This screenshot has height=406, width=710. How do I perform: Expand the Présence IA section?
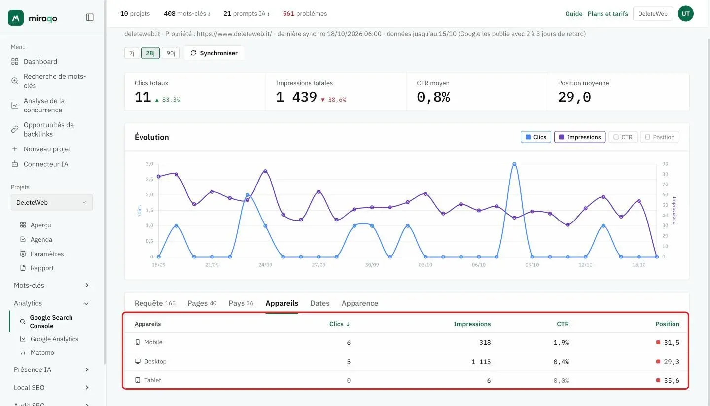coord(87,369)
